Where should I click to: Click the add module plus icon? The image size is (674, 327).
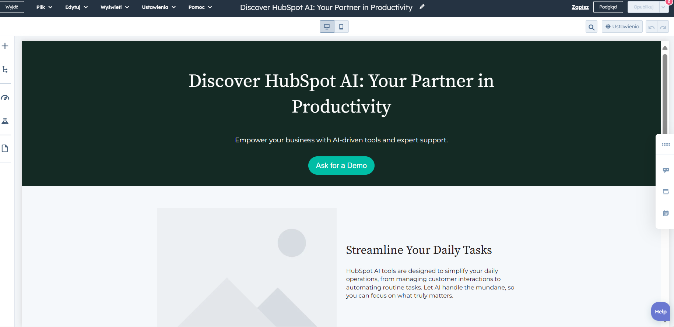coord(5,46)
